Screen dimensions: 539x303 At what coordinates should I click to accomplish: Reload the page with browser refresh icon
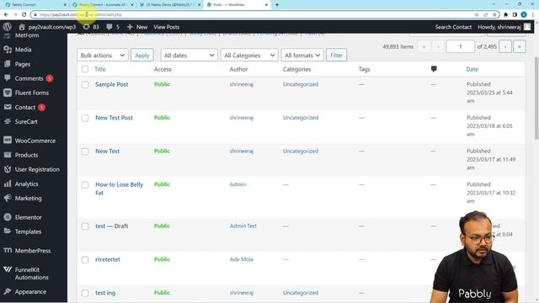(x=24, y=14)
